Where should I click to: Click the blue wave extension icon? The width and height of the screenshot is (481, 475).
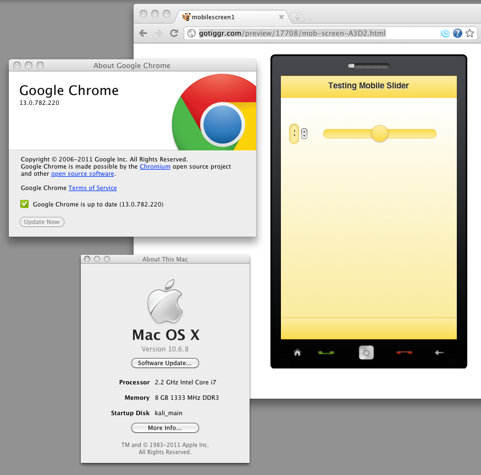pyautogui.click(x=445, y=33)
